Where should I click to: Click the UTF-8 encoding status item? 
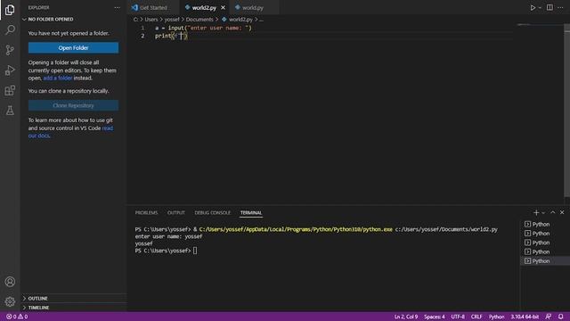[x=458, y=317]
